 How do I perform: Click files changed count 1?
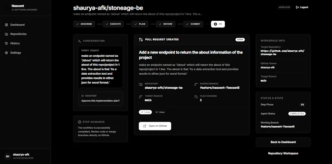[201, 100]
